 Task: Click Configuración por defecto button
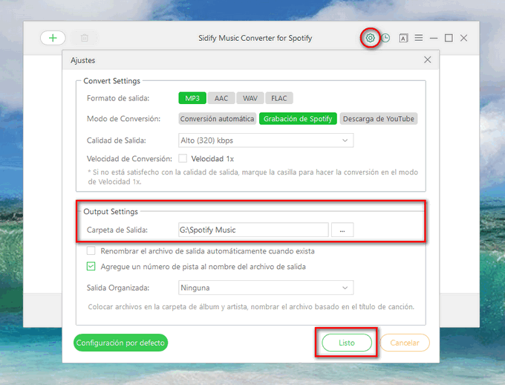tap(121, 343)
